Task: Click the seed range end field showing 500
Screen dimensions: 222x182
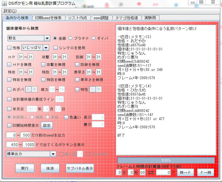Action: click(25, 135)
